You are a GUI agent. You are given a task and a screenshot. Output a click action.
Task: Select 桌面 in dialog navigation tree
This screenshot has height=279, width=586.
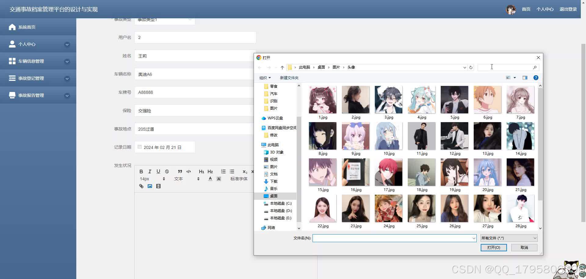pyautogui.click(x=273, y=196)
